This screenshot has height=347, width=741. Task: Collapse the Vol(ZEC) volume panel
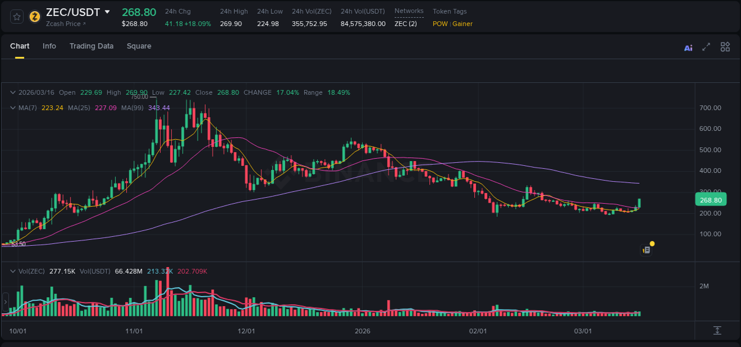[x=12, y=271]
